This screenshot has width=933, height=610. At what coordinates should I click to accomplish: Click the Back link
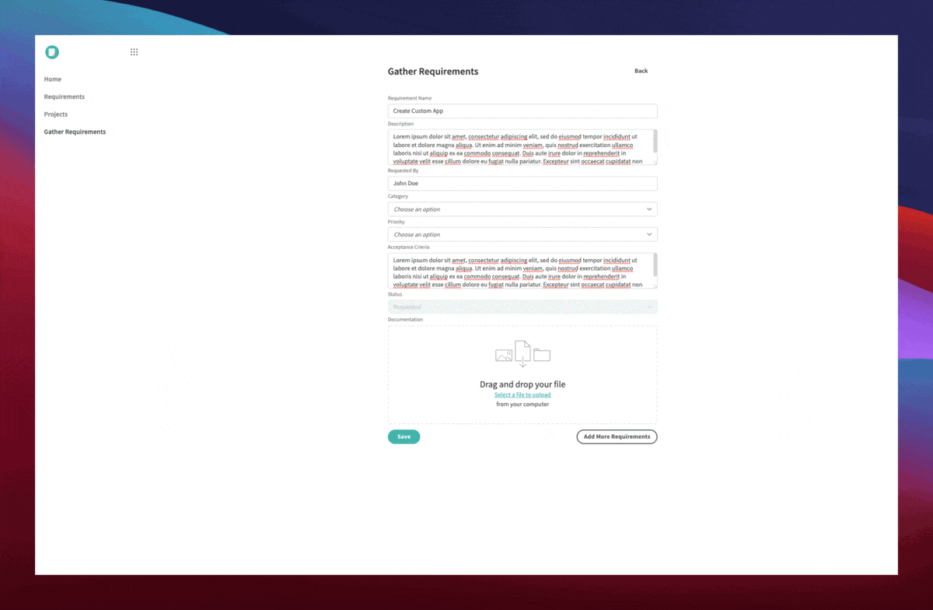tap(641, 71)
